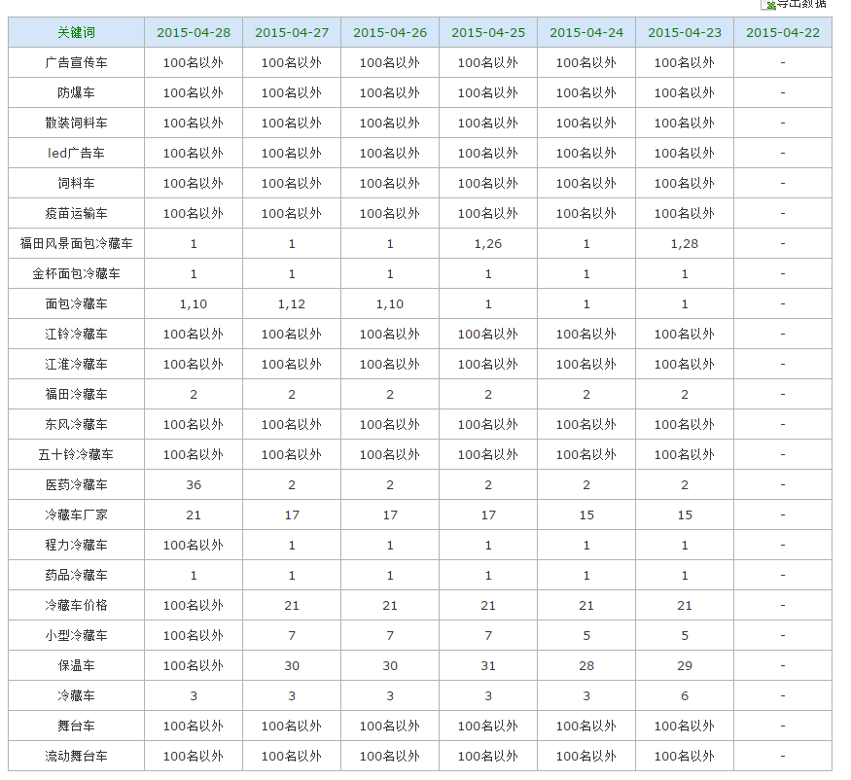Click 冷藏车 rank 6 on 2015-04-23

(685, 695)
